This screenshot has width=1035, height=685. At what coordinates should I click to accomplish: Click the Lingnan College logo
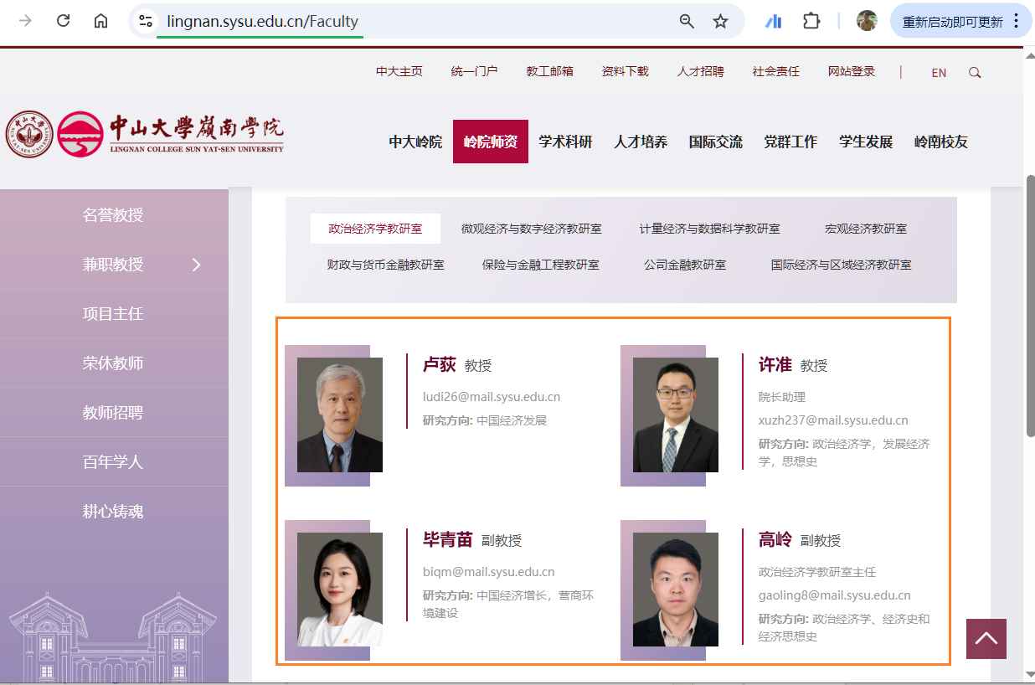(145, 134)
